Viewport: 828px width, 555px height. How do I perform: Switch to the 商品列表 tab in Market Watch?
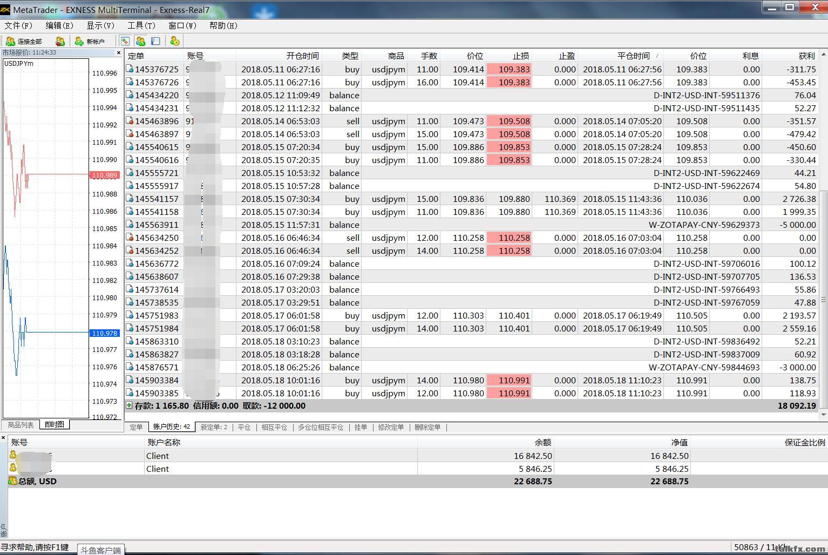point(21,425)
